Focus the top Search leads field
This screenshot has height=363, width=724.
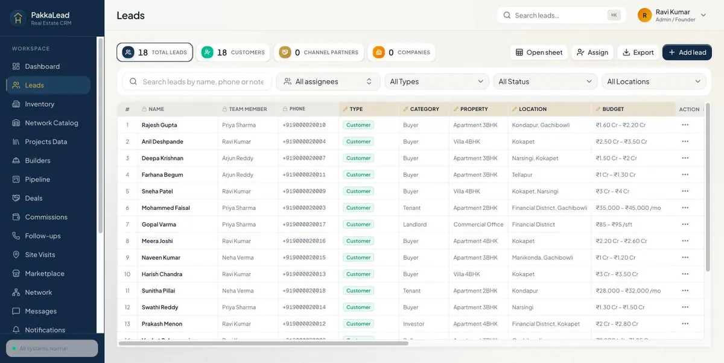click(562, 15)
